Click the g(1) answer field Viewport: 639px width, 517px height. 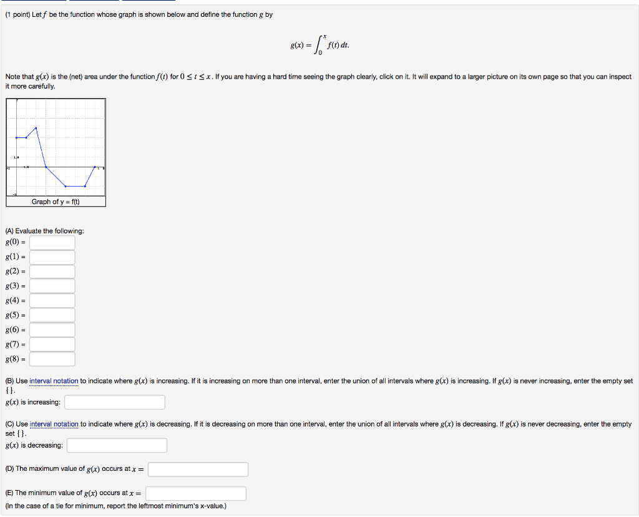point(52,257)
